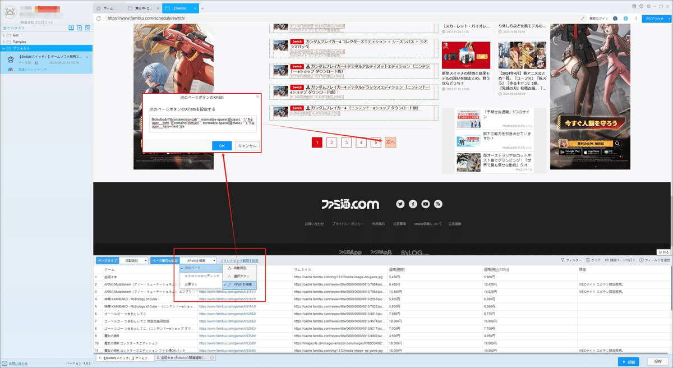This screenshot has width=673, height=368.
Task: Select bottom sheet tab 2 金蝶きま
Action: (185, 357)
